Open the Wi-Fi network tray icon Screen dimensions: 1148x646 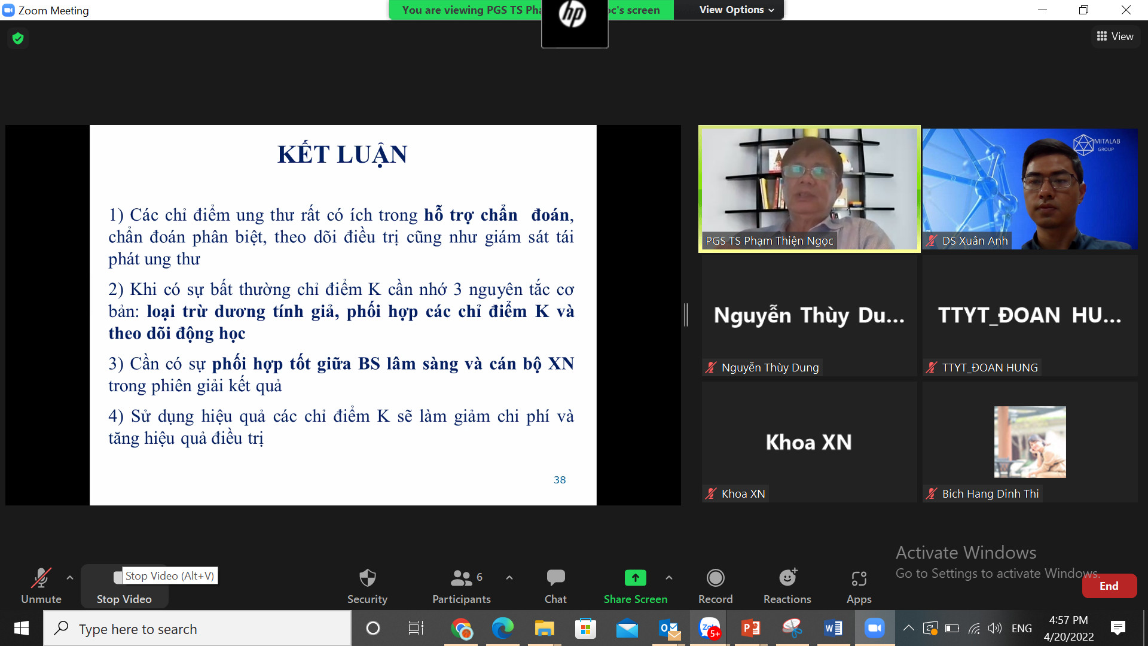pos(974,628)
